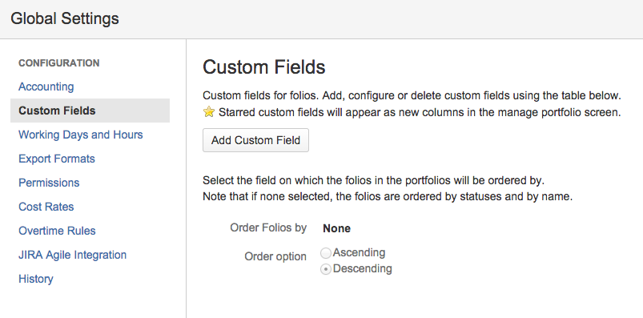Click the Global Settings header title
Image resolution: width=643 pixels, height=318 pixels.
pyautogui.click(x=65, y=18)
